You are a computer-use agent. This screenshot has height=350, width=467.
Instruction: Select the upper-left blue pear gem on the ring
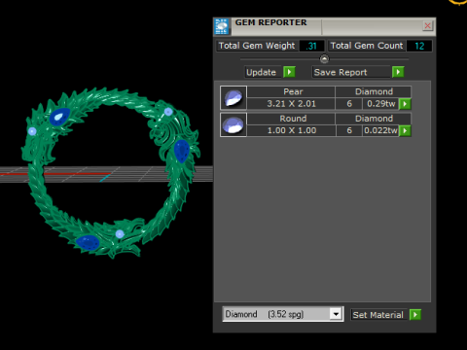59,117
